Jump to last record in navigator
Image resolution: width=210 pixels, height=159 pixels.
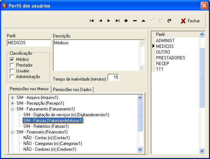(x=118, y=21)
